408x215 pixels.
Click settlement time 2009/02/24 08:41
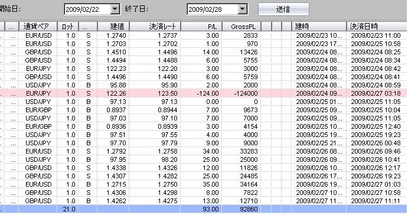click(376, 77)
